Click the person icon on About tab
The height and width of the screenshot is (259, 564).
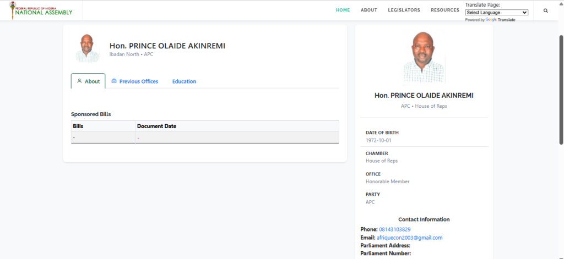click(79, 81)
